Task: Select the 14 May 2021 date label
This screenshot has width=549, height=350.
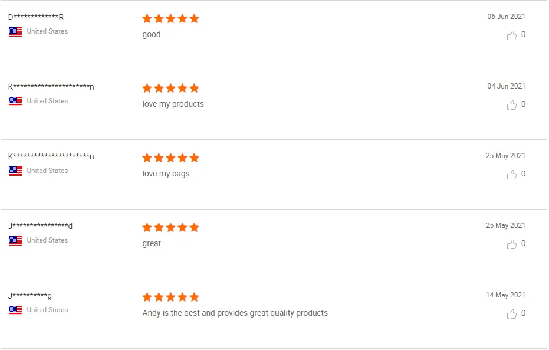Action: click(x=505, y=295)
